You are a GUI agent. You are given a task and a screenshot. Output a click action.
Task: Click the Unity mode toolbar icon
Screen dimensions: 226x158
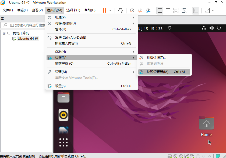click(x=184, y=10)
